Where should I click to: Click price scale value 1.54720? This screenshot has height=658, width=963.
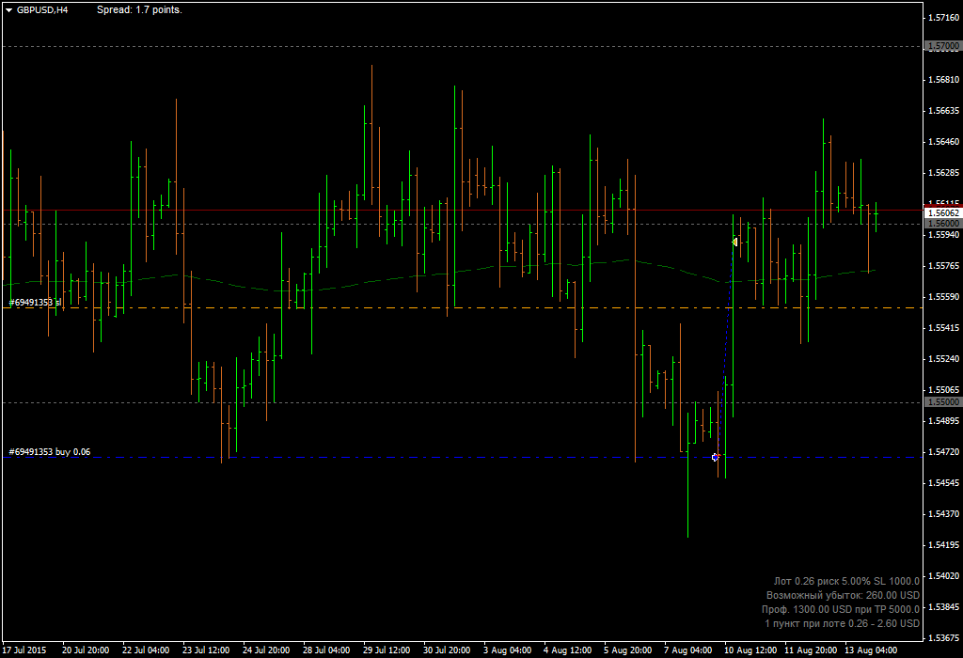coord(943,452)
